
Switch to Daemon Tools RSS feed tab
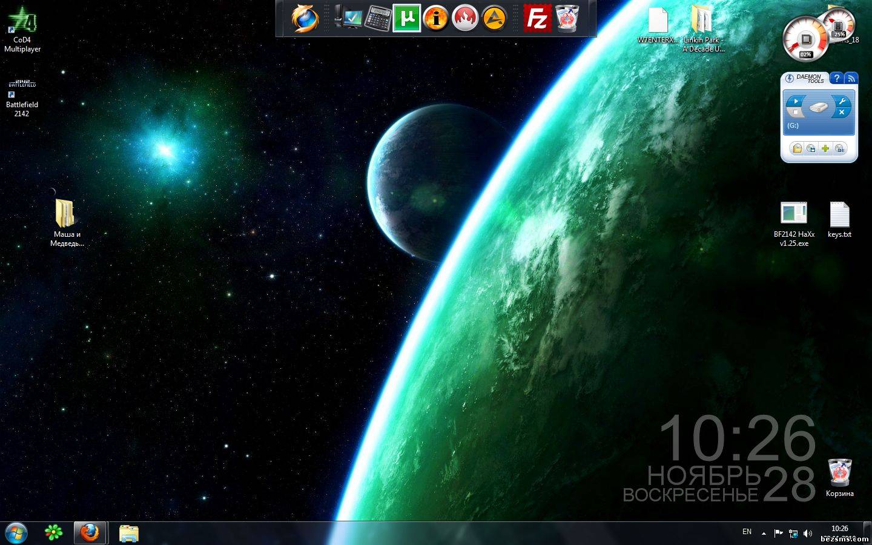851,78
